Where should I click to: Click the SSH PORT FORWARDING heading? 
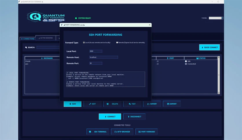point(106,35)
